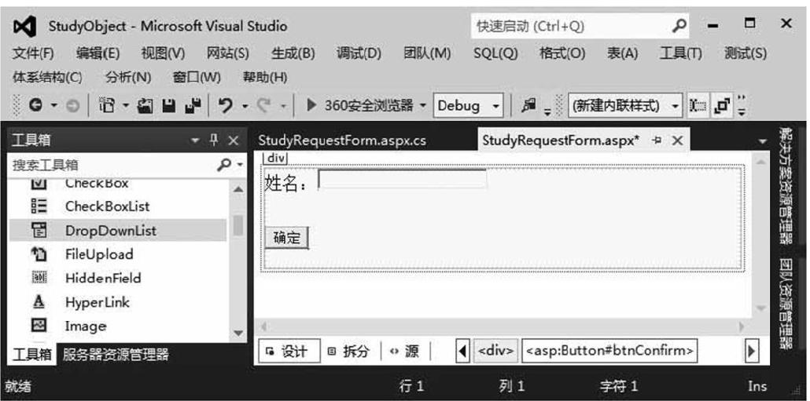Select the 工具箱 bottom tab
The height and width of the screenshot is (401, 810).
click(31, 354)
